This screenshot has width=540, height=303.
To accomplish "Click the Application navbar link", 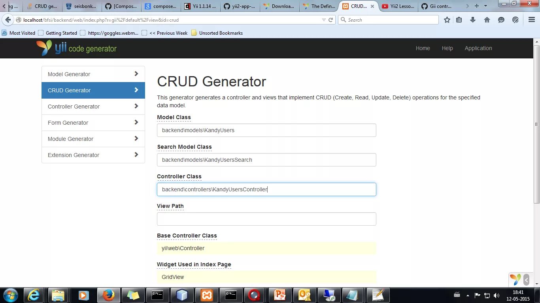I will point(478,48).
